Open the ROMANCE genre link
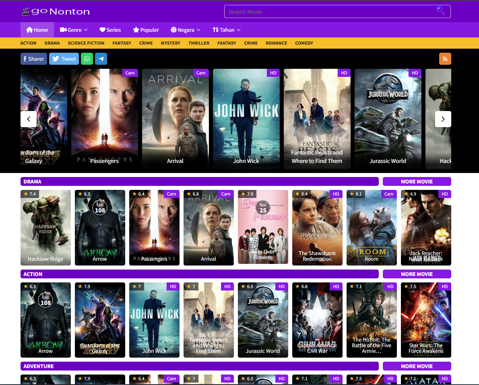Image resolution: width=479 pixels, height=385 pixels. click(x=276, y=43)
